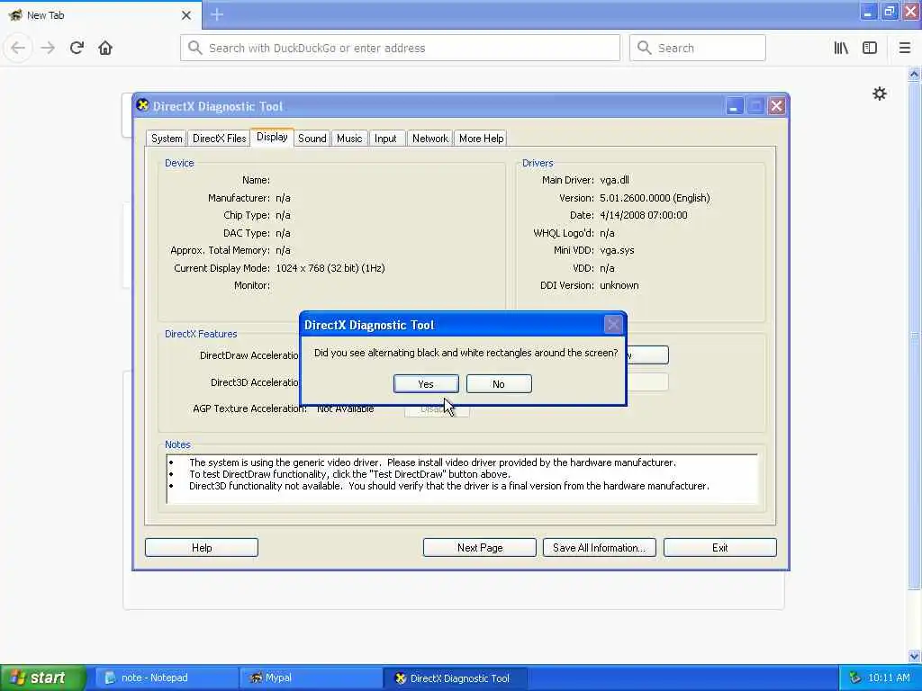Open the Music tab
Viewport: 922px width, 691px height.
click(349, 138)
